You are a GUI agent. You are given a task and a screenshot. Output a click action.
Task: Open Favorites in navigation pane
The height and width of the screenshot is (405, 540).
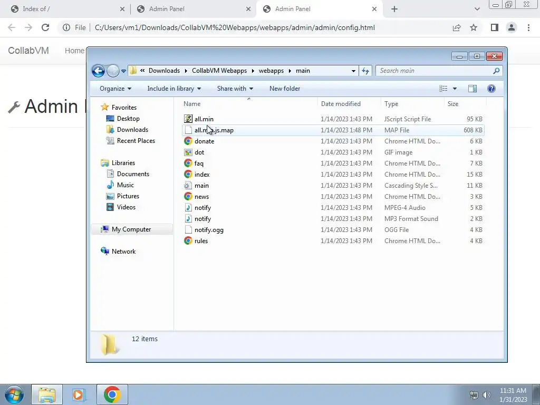click(119, 108)
